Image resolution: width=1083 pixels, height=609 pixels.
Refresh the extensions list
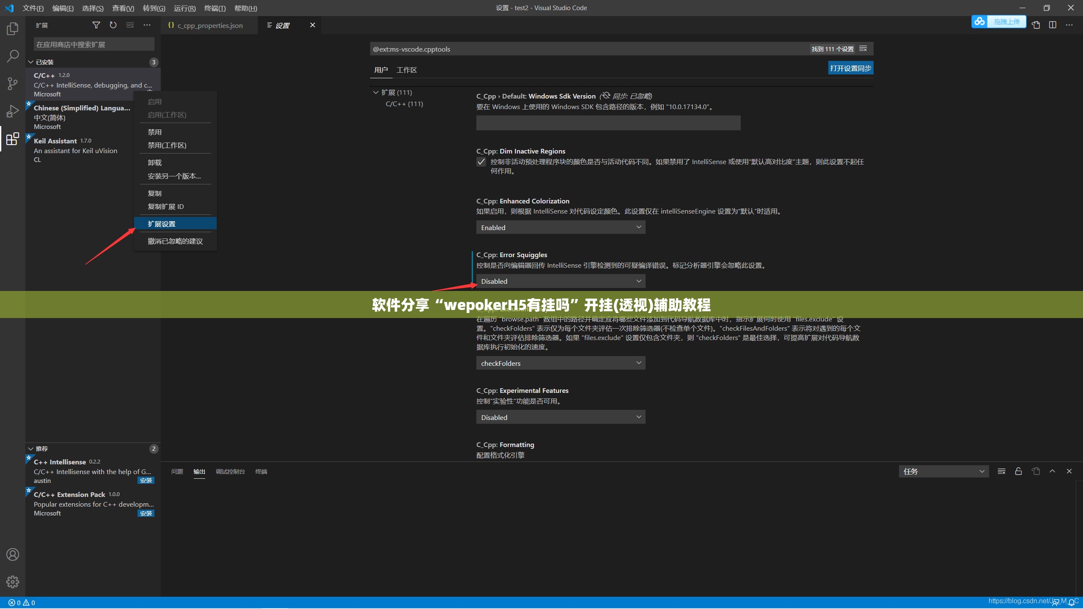tap(113, 25)
